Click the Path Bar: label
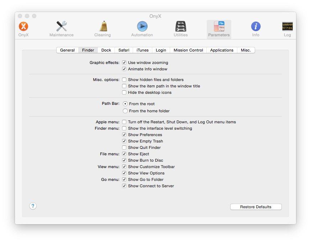The width and height of the screenshot is (311, 242). point(111,103)
